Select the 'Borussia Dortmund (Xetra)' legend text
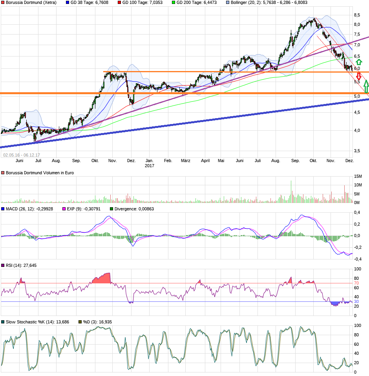The height and width of the screenshot is (376, 369). (31, 3)
